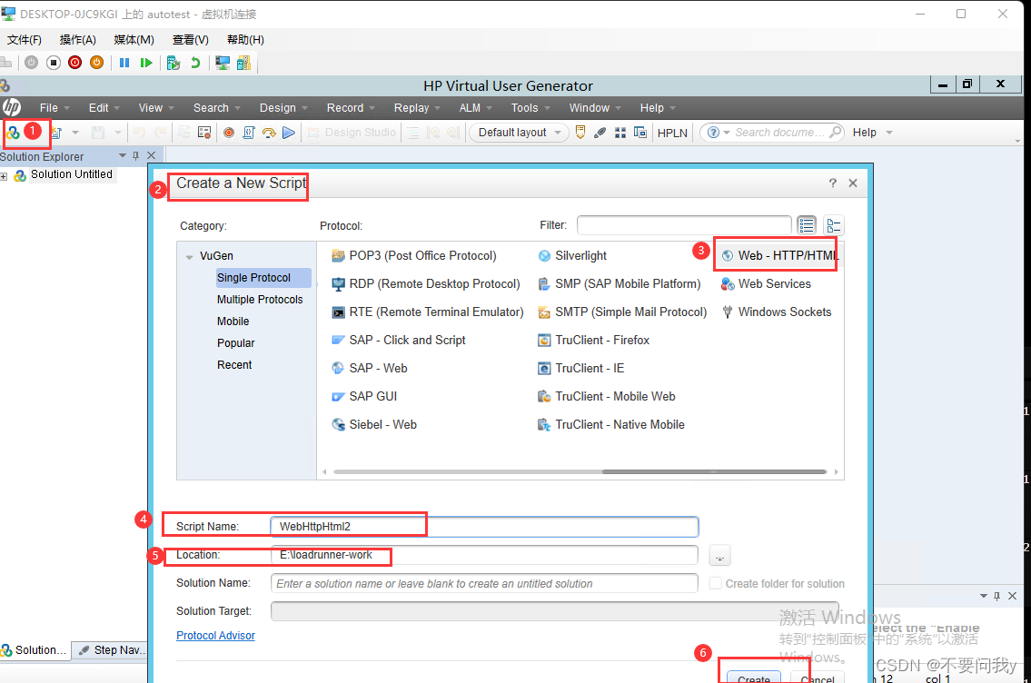Click the green VM Revert arrow icon
Image resolution: width=1031 pixels, height=683 pixels.
[195, 63]
